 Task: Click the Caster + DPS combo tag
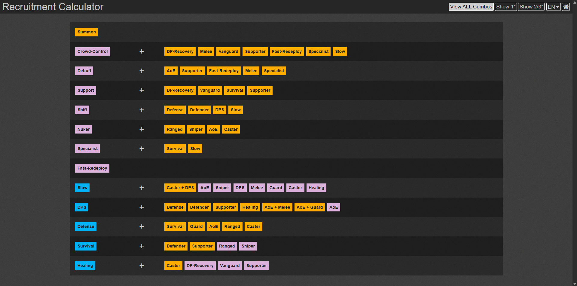(x=180, y=188)
